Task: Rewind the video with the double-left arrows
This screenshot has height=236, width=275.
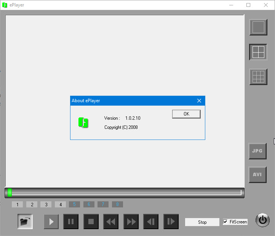Action: pos(111,222)
